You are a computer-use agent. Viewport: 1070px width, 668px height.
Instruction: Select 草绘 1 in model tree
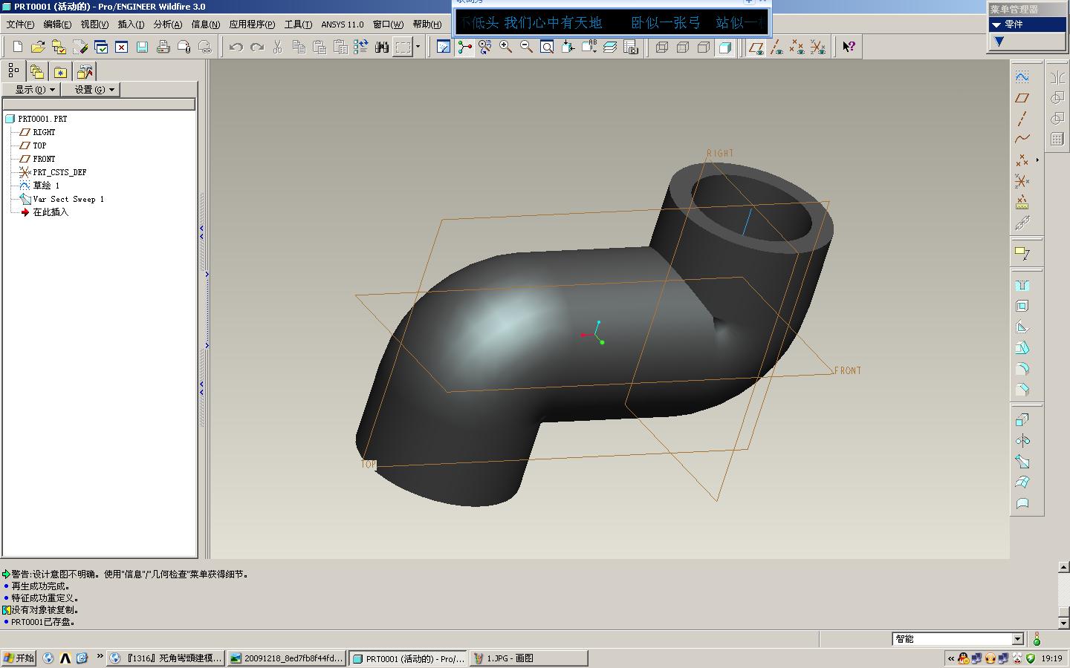[x=46, y=186]
